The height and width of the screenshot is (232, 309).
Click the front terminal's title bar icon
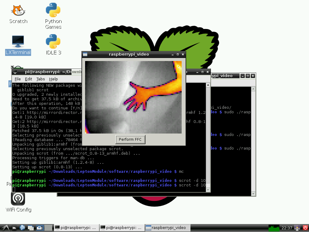(x=15, y=72)
